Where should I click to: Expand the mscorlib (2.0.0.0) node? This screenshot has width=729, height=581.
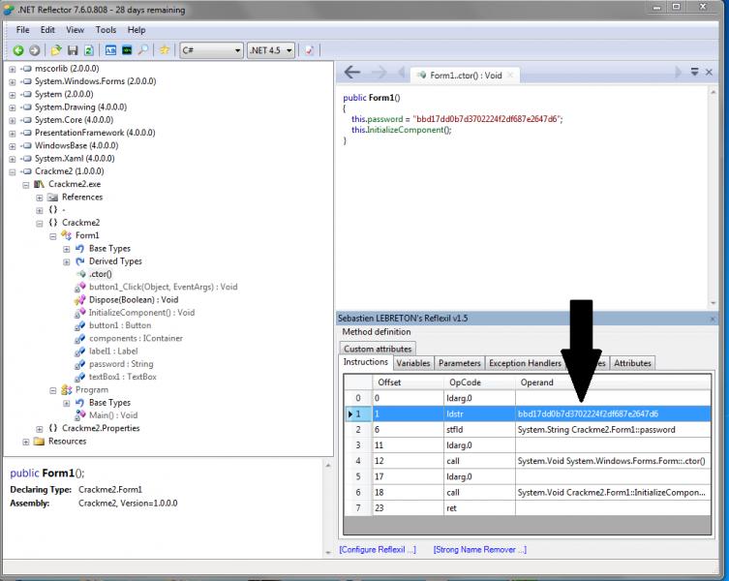(13, 69)
